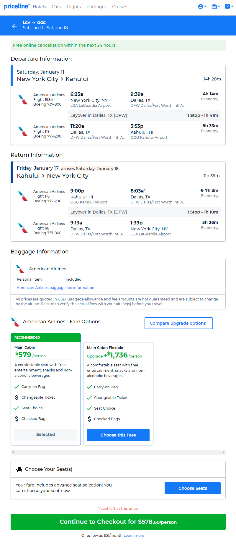
Task: Choose the Main Cabin Flexible fare
Action: pyautogui.click(x=118, y=435)
